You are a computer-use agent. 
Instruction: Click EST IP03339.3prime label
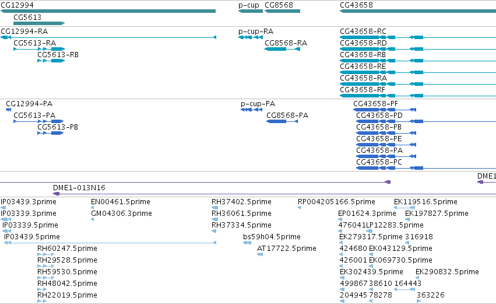[x=29, y=214]
